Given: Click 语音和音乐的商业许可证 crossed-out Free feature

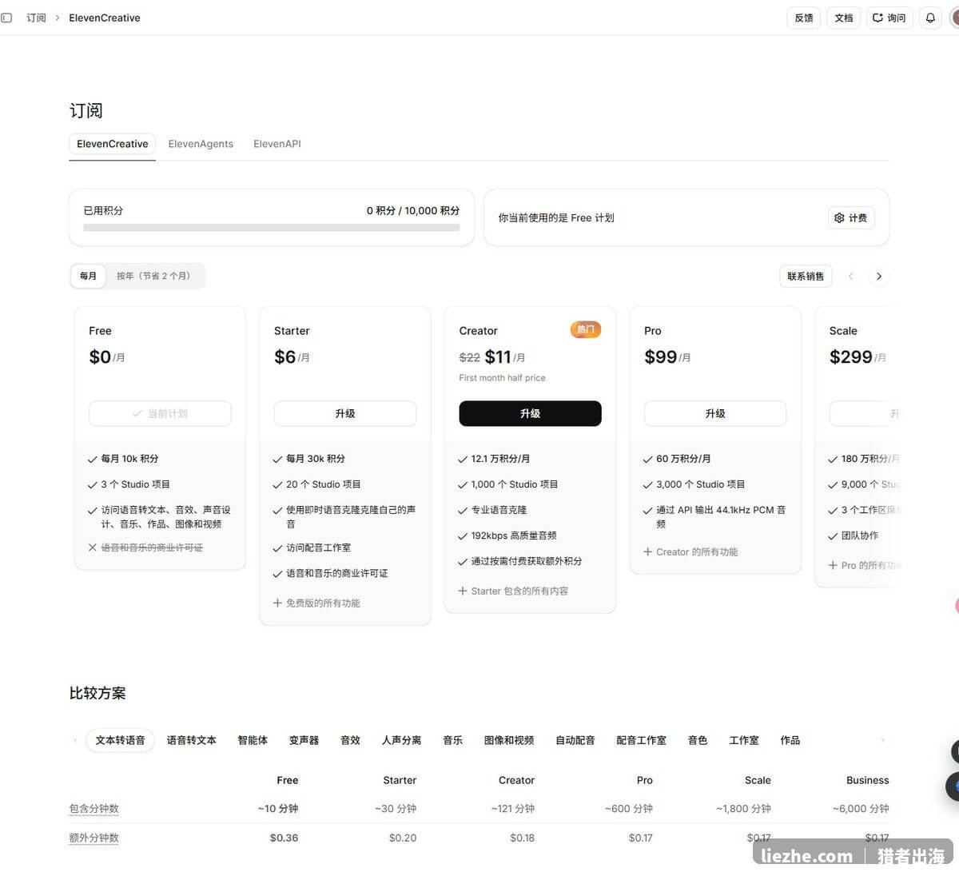Looking at the screenshot, I should click(152, 547).
